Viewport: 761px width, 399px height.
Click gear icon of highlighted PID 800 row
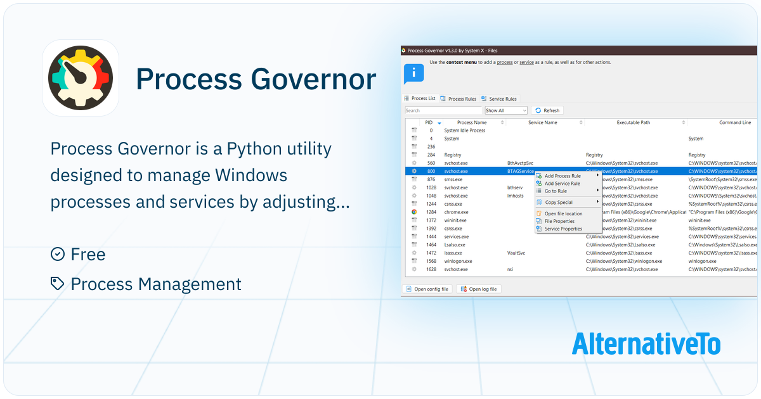click(x=413, y=171)
